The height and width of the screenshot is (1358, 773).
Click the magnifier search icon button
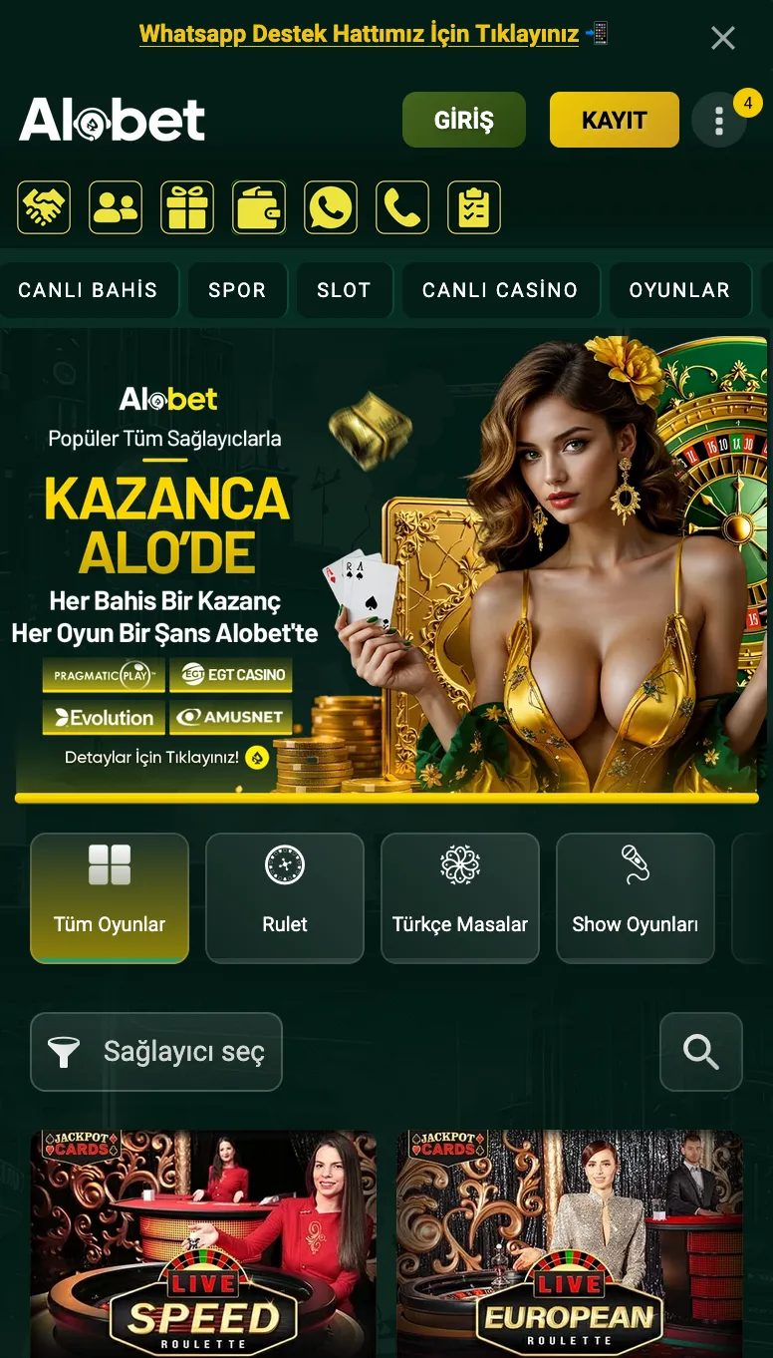[701, 1052]
